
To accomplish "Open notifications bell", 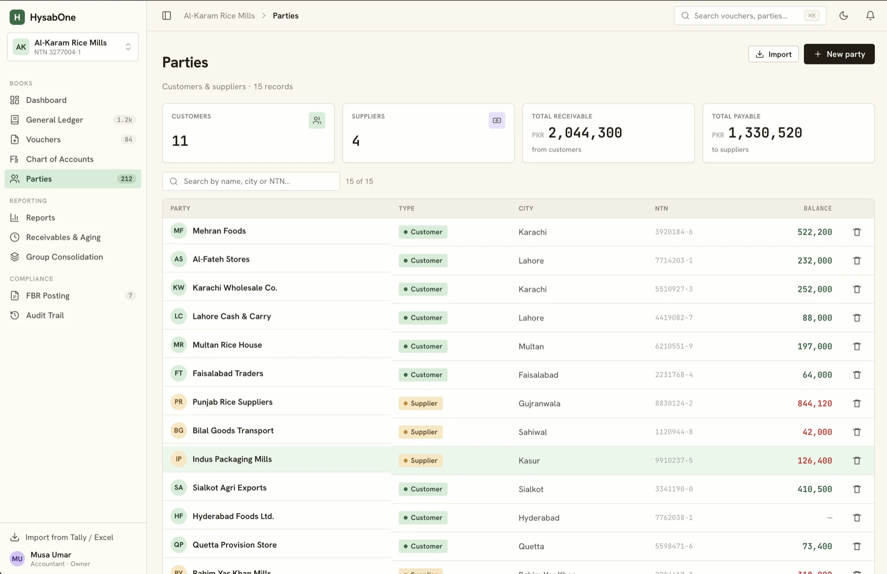I will tap(870, 16).
